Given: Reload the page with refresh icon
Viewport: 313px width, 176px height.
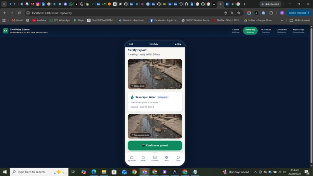Looking at the screenshot, I should click(x=19, y=13).
